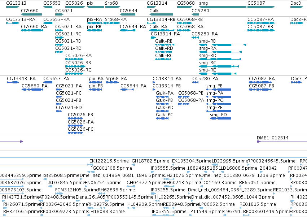
Task: Select the pix-PB protein label
Action: tap(96, 86)
